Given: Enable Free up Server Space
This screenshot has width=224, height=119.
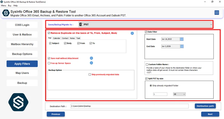Looking at the screenshot, I should pyautogui.click(x=49, y=63).
